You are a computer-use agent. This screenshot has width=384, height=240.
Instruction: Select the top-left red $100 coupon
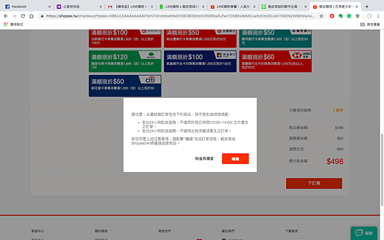[x=125, y=38]
